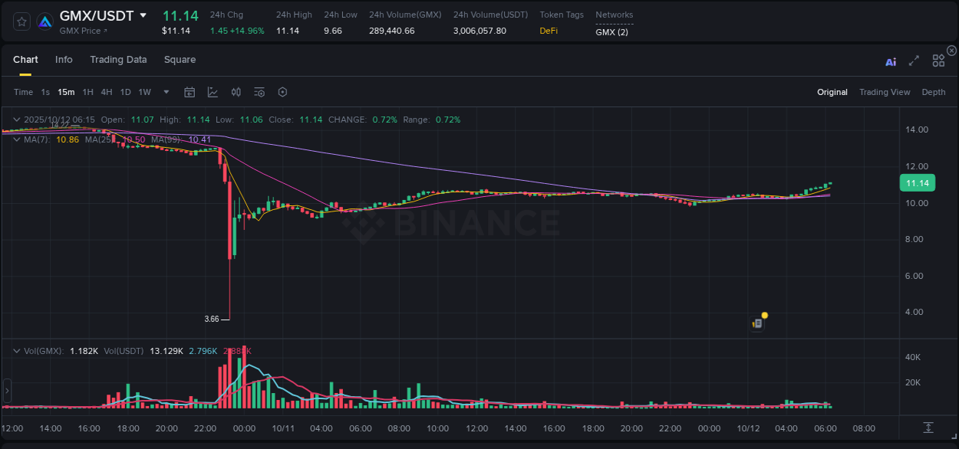The height and width of the screenshot is (449, 959).
Task: Open the date range calendar picker
Action: tap(189, 92)
